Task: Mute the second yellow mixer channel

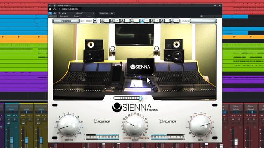Action: coord(38,120)
